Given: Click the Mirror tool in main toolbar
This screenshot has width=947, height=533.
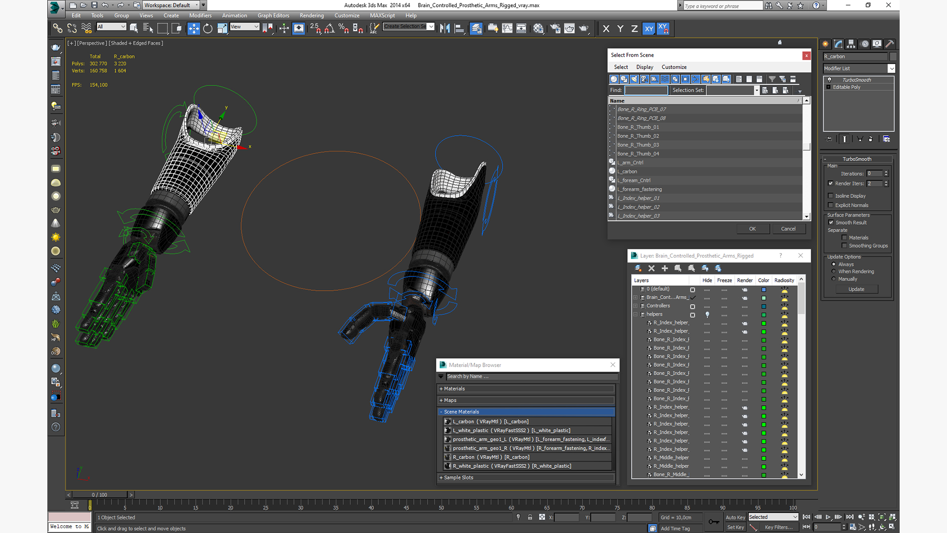Looking at the screenshot, I should tap(445, 29).
